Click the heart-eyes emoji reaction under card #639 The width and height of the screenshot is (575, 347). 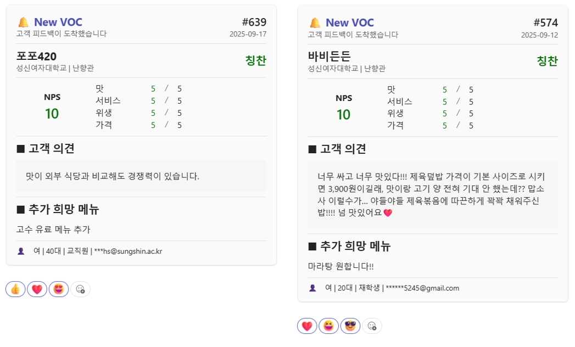coord(59,289)
